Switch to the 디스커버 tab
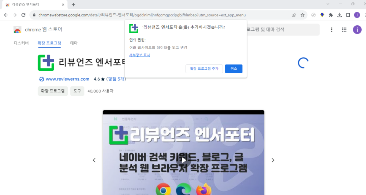The height and width of the screenshot is (195, 366). click(x=21, y=43)
